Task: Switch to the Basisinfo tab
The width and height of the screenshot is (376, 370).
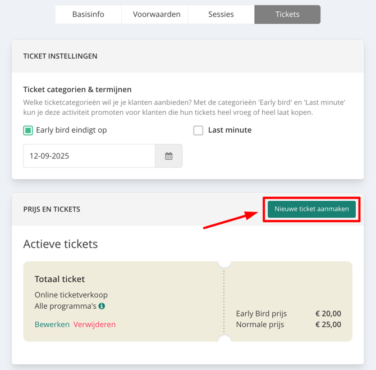Action: [88, 15]
